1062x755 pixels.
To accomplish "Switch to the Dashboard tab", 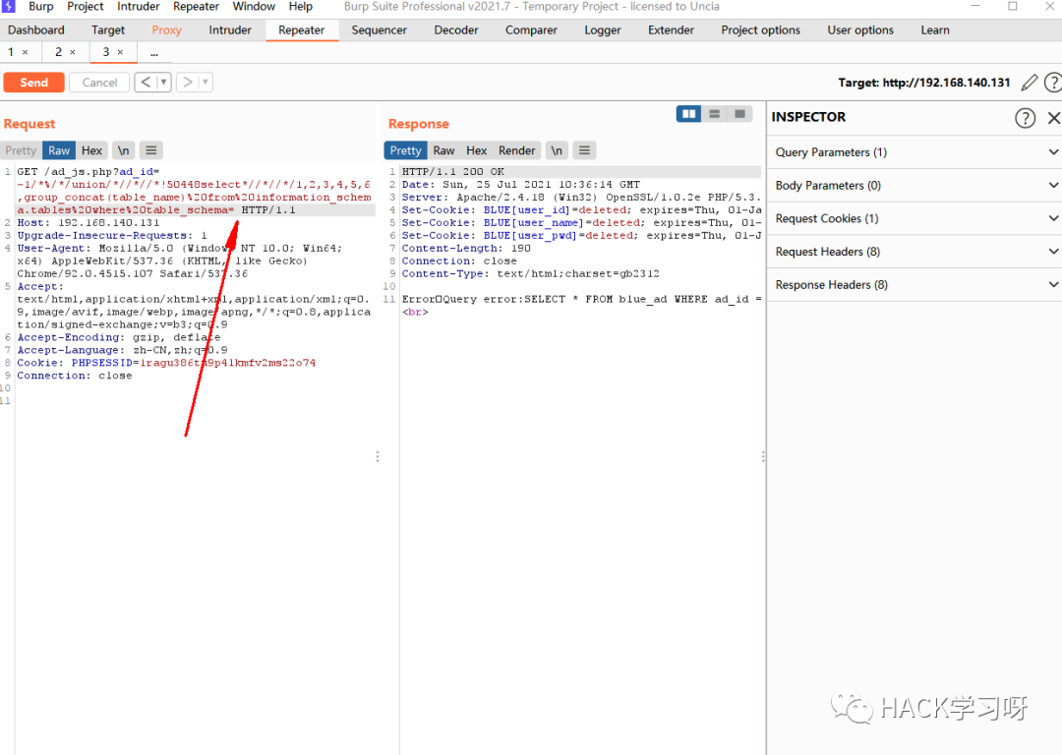I will 36,30.
